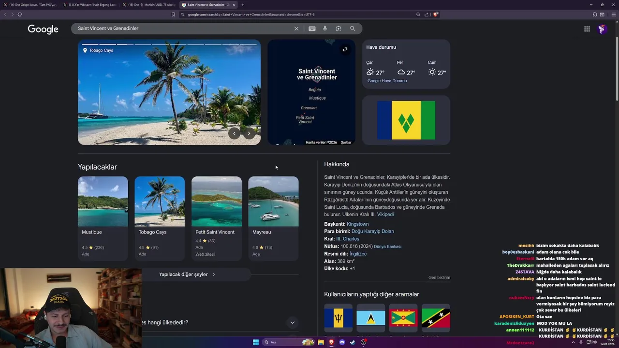
Task: Switch to 'Muhbir: ABD' X tab
Action: tap(149, 5)
